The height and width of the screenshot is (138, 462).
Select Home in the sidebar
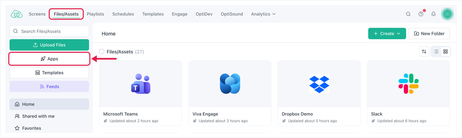[x=49, y=104]
